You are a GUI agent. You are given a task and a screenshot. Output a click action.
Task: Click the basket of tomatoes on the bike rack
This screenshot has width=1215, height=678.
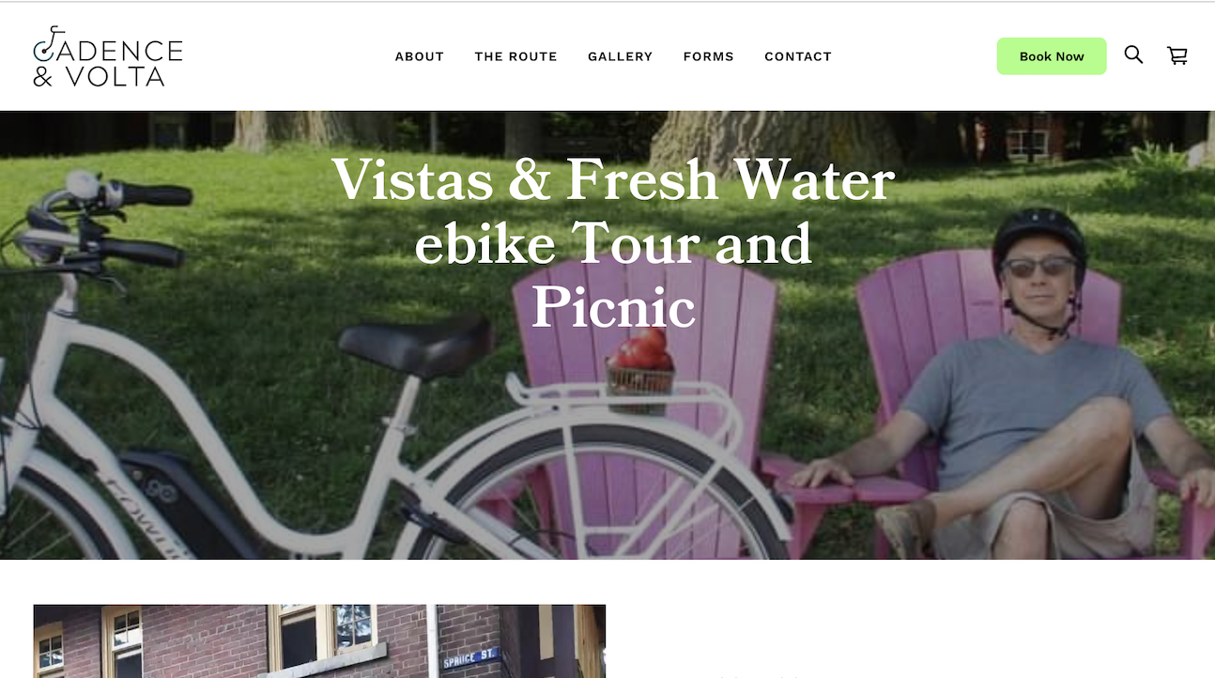[x=640, y=370]
